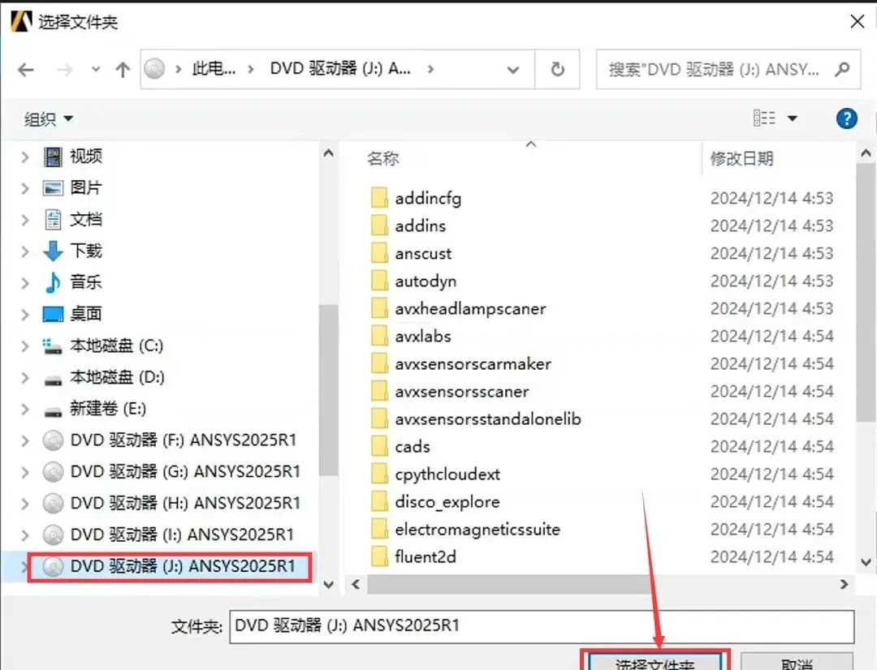Select 新建卷 (E:) in the tree
Screen dimensions: 877x670
(x=108, y=409)
